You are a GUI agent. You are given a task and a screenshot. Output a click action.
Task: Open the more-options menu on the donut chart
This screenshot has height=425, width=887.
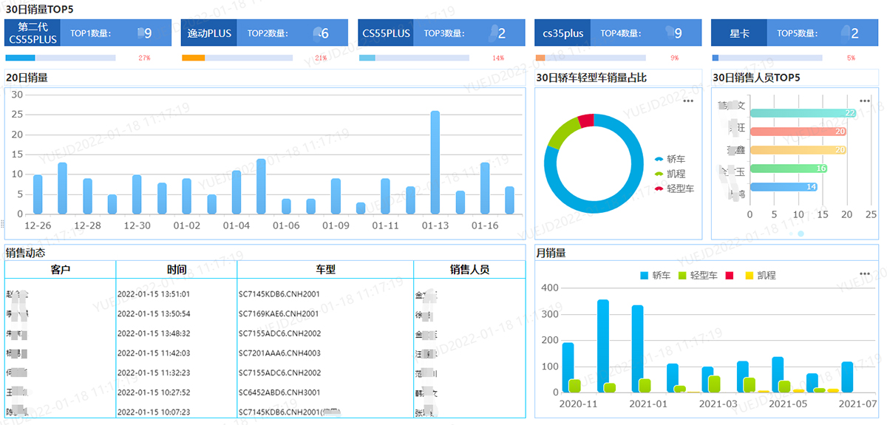[688, 101]
